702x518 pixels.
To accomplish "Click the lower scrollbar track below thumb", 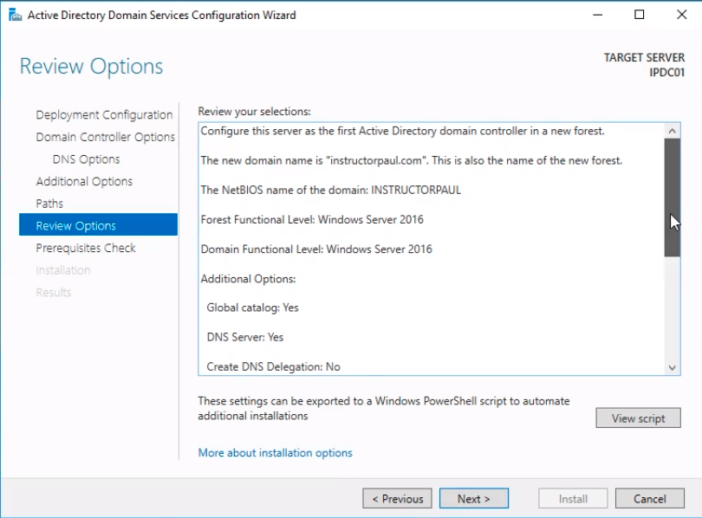I will pyautogui.click(x=672, y=308).
